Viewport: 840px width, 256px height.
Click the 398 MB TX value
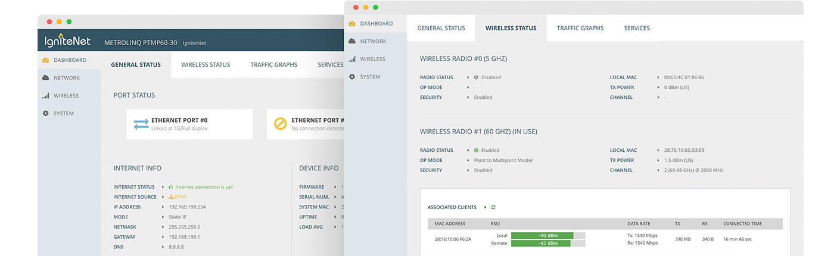[683, 239]
